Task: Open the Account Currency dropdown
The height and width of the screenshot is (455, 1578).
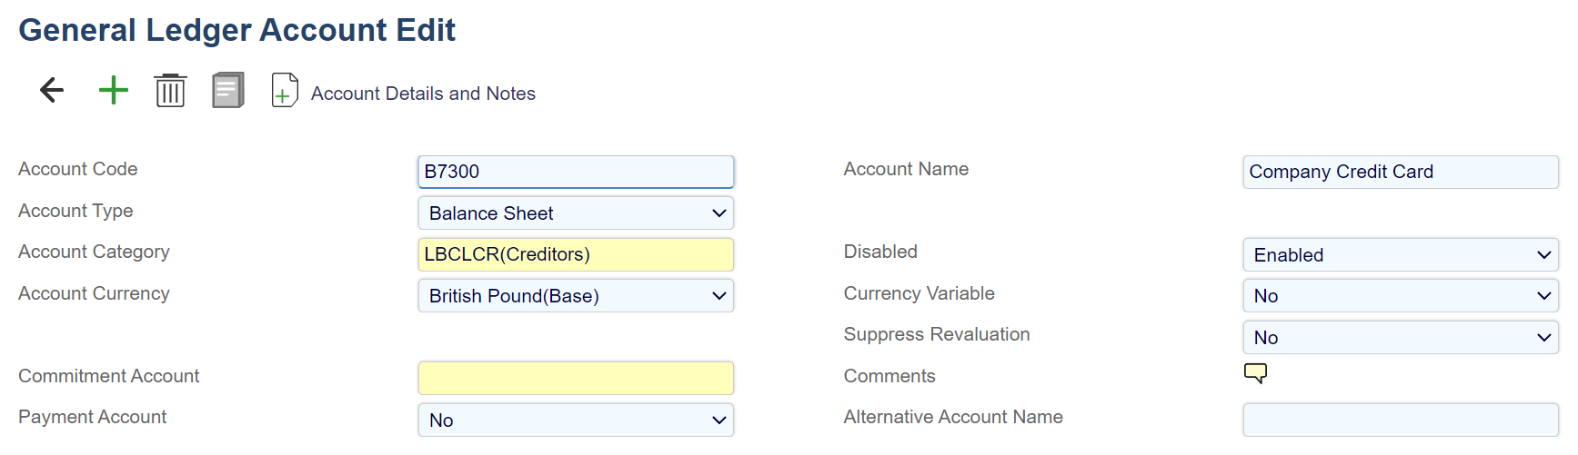Action: [x=576, y=296]
